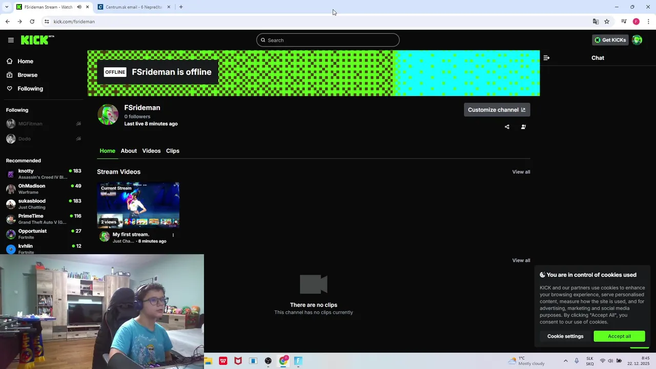Open weather widget 1°C Mostly cloudy
656x369 pixels.
click(526, 361)
